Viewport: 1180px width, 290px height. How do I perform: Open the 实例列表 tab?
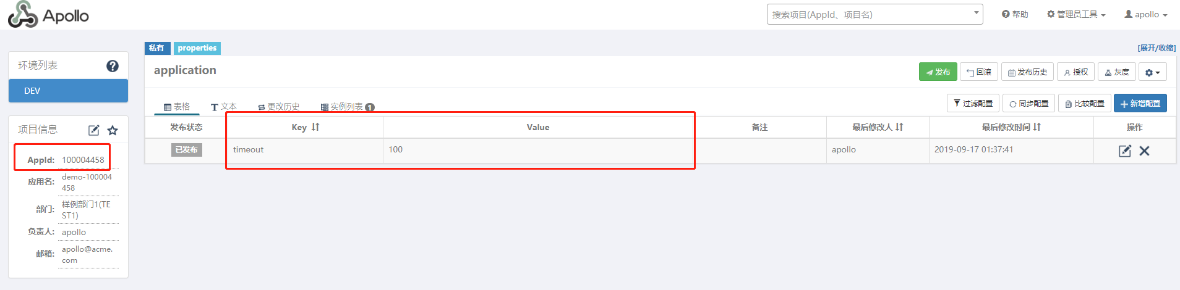(348, 107)
